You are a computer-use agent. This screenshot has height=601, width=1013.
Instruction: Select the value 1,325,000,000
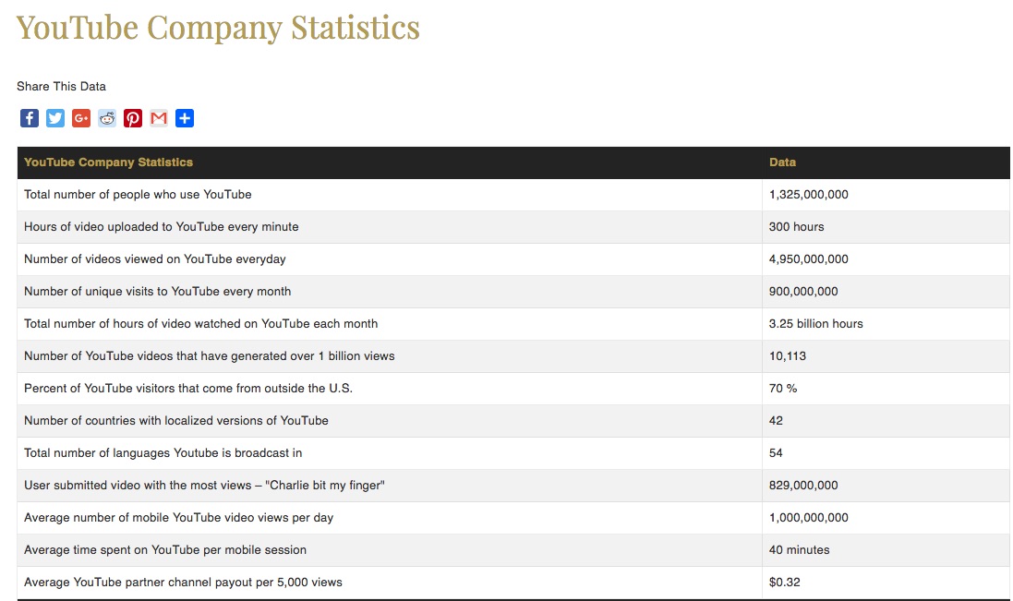808,194
